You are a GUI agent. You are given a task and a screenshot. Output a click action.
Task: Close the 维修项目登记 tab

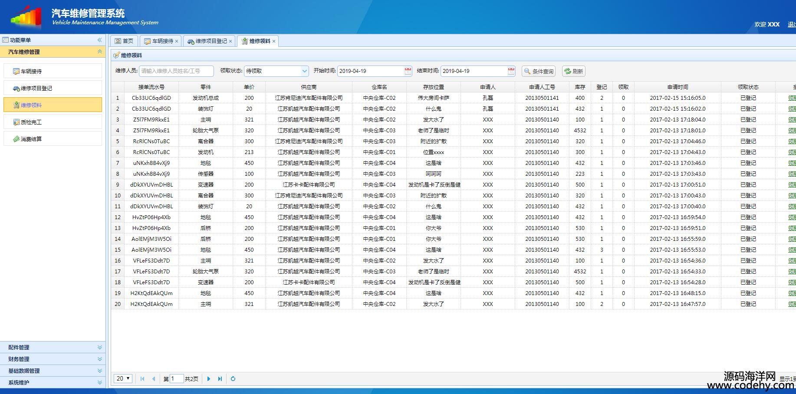pyautogui.click(x=230, y=41)
